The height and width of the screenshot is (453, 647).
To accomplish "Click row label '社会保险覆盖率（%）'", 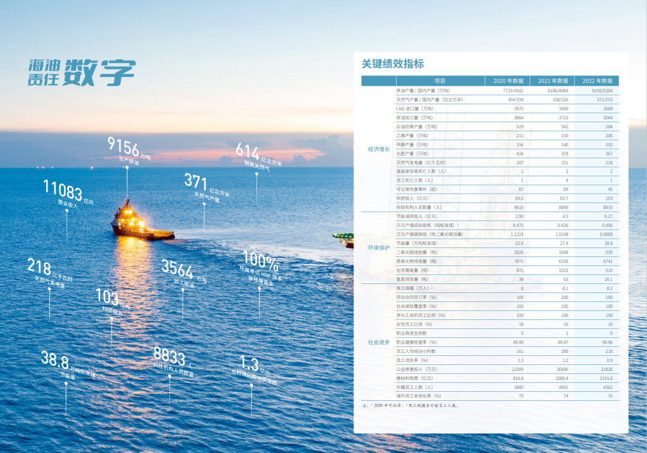I will pyautogui.click(x=416, y=306).
